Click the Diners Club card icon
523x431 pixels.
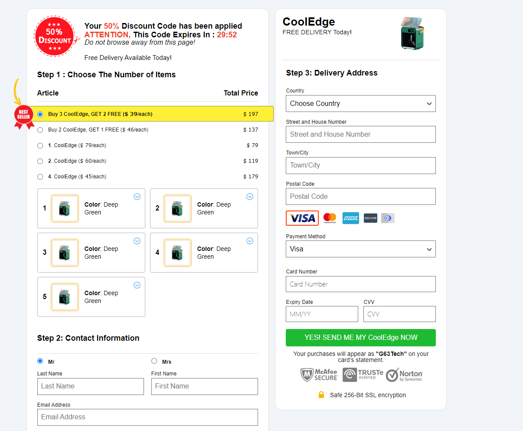click(x=388, y=218)
